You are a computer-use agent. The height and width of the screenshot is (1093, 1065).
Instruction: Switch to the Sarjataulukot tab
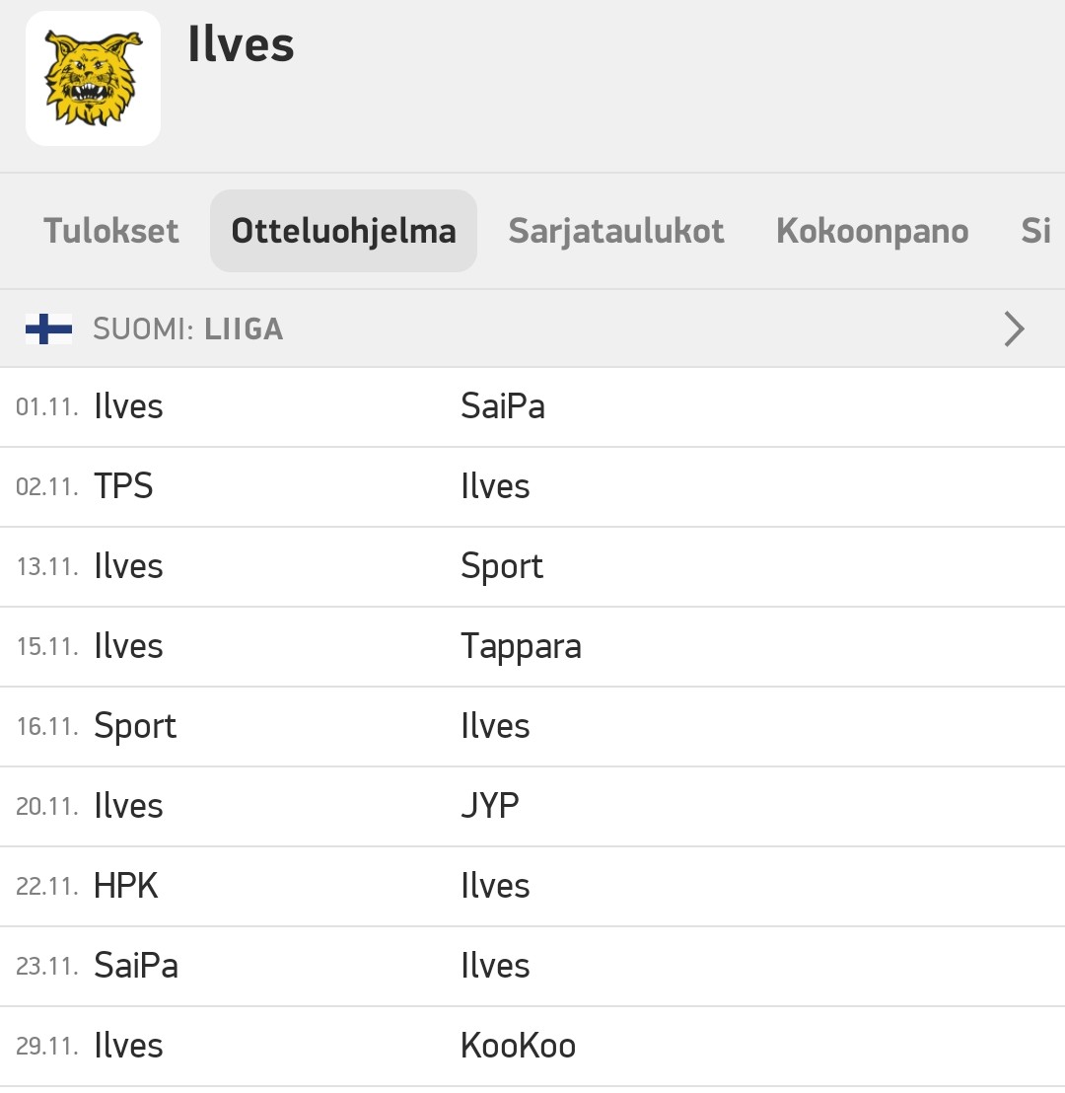click(x=616, y=231)
